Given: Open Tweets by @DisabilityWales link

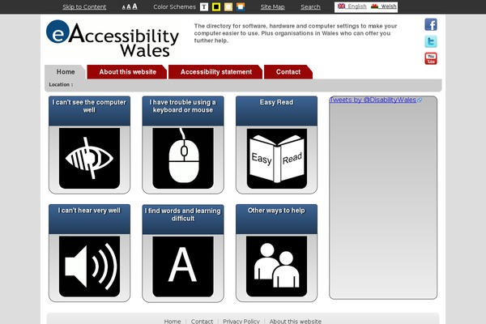Looking at the screenshot, I should point(373,100).
